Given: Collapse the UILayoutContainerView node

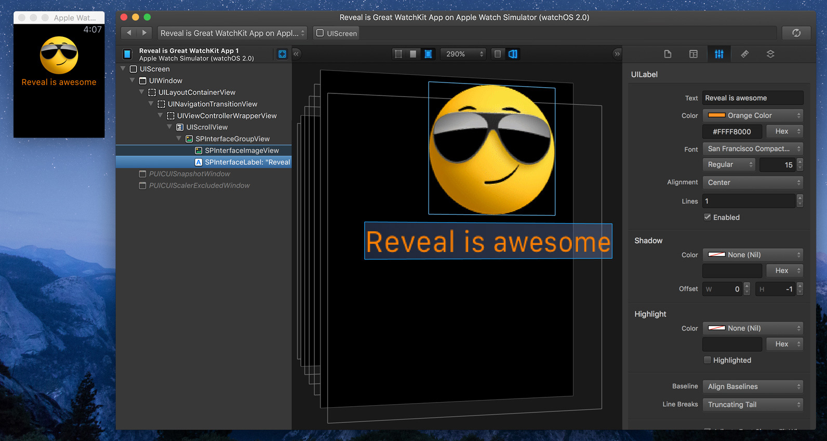Looking at the screenshot, I should [x=142, y=92].
